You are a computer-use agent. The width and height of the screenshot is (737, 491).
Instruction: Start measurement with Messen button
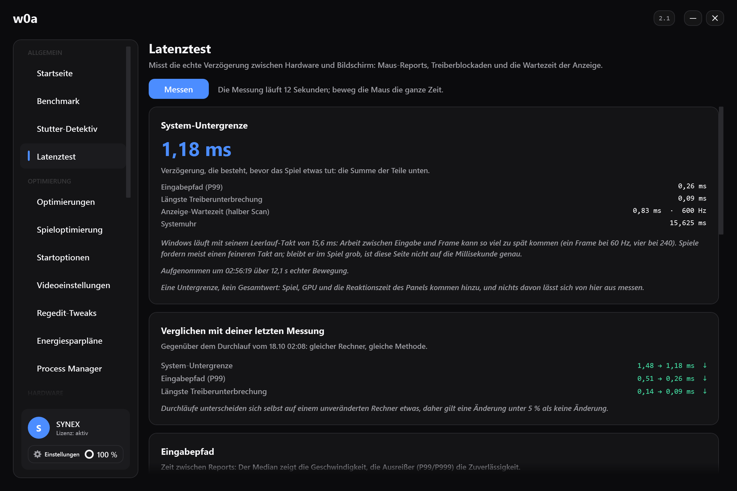pyautogui.click(x=178, y=89)
